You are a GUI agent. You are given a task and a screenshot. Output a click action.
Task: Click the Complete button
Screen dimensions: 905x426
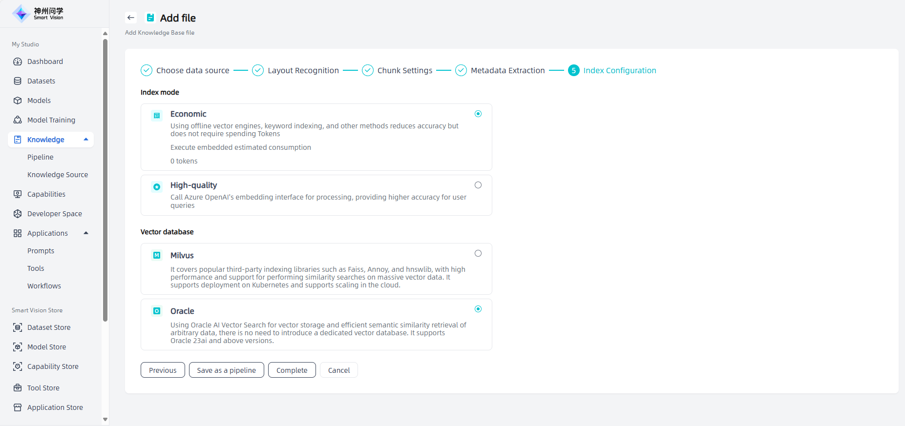[x=292, y=370]
